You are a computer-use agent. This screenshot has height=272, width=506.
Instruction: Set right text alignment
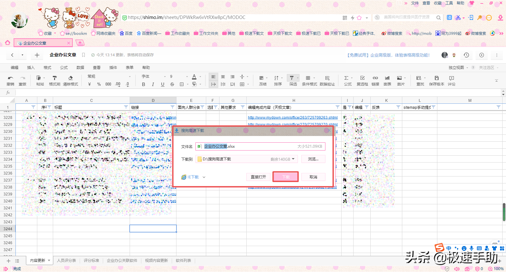(x=232, y=77)
